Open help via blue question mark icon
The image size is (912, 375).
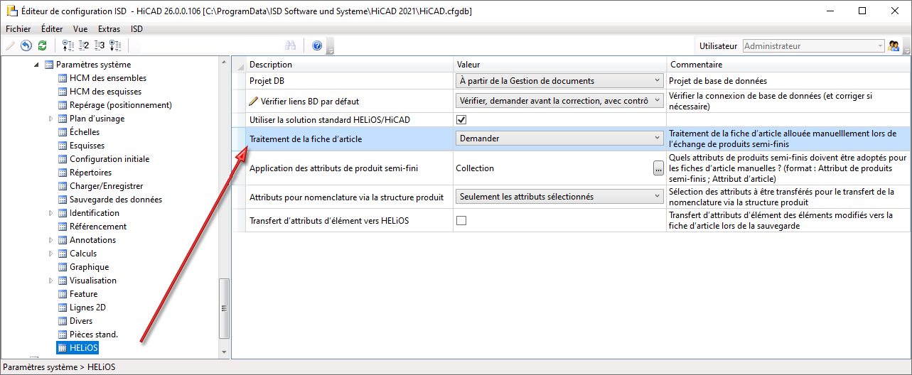pyautogui.click(x=317, y=45)
